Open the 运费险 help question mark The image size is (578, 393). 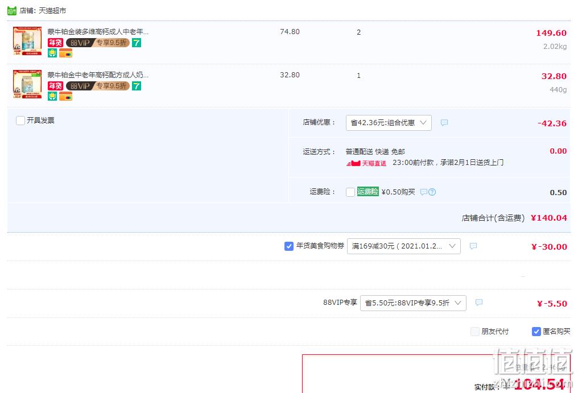432,192
